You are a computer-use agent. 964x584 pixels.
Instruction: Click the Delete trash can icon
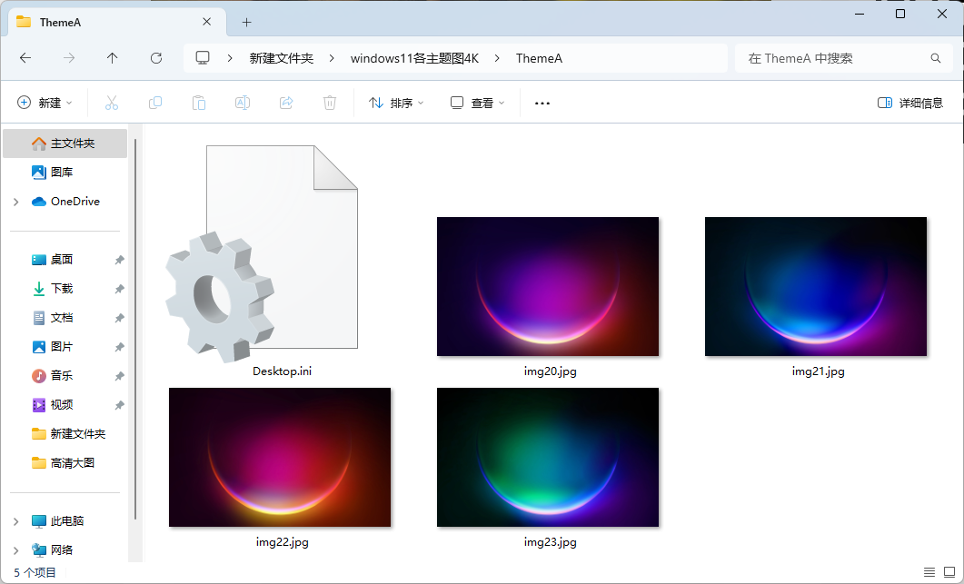point(330,103)
